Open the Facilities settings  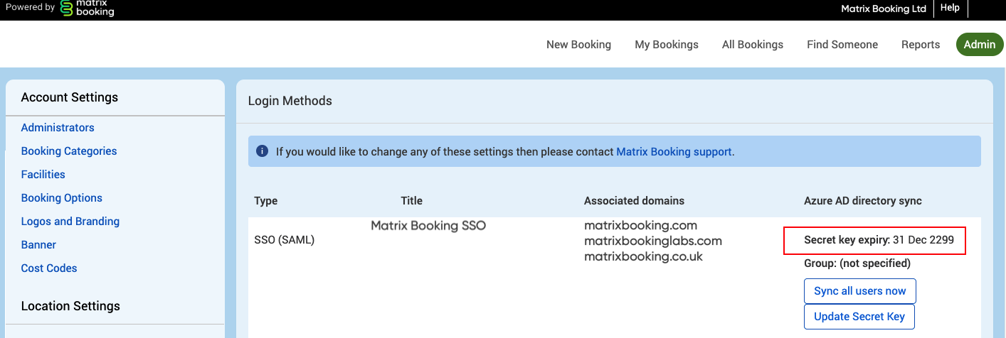(x=43, y=175)
